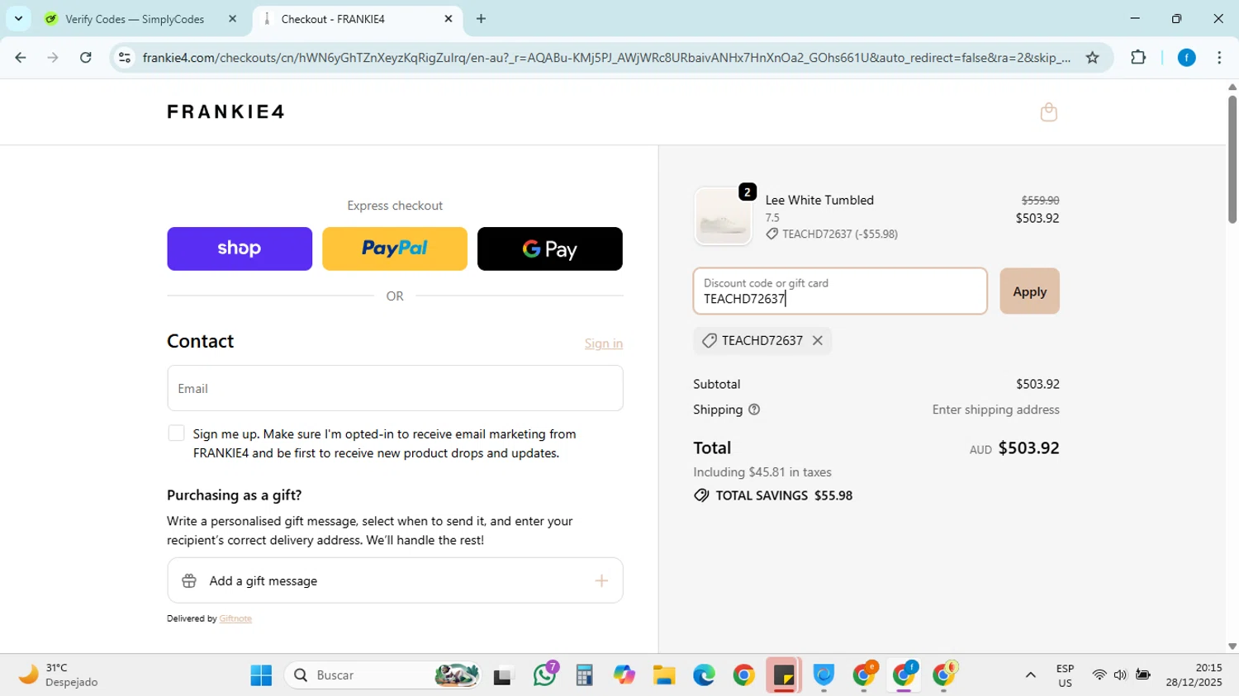Screen dimensions: 1239x696
Task: Switch ESP US keyboard language
Action: point(1065,675)
